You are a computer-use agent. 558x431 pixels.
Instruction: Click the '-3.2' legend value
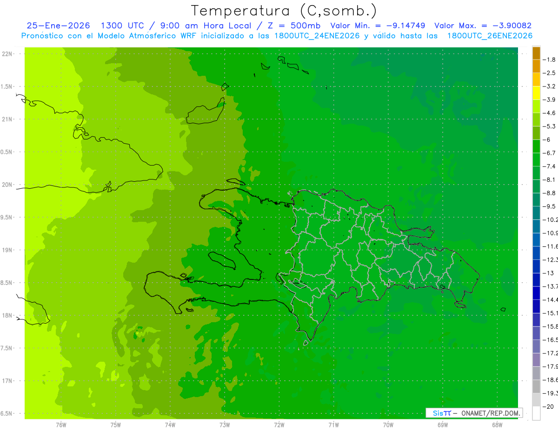[549, 86]
